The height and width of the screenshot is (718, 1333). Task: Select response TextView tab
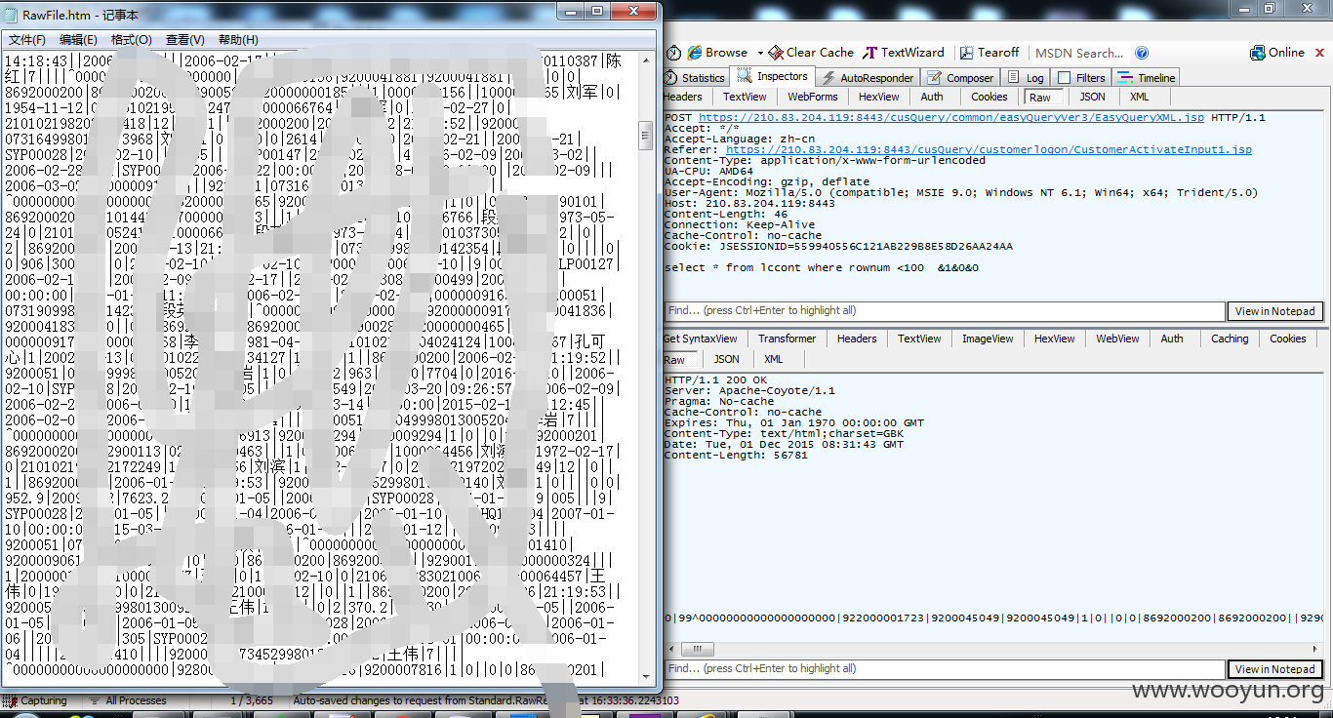pos(919,339)
